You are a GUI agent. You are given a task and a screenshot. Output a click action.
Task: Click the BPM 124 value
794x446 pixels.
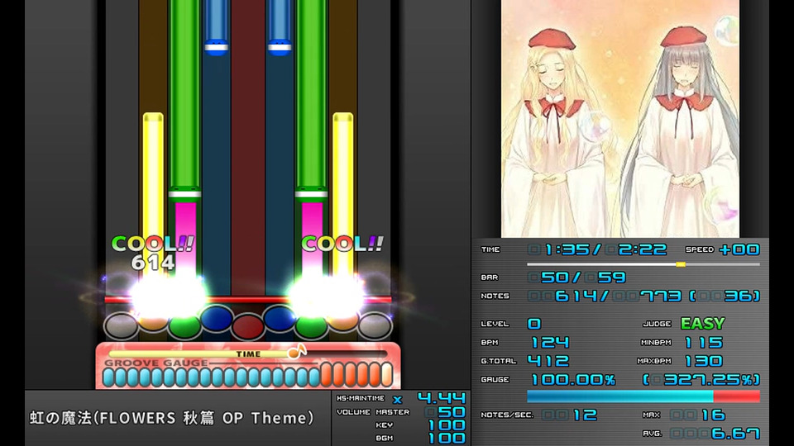pos(550,342)
